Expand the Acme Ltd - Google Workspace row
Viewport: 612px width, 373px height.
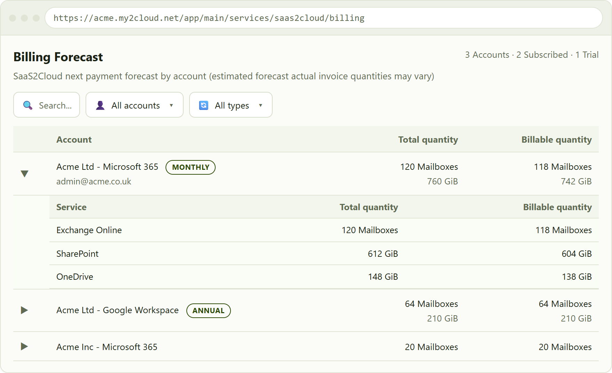tap(24, 310)
